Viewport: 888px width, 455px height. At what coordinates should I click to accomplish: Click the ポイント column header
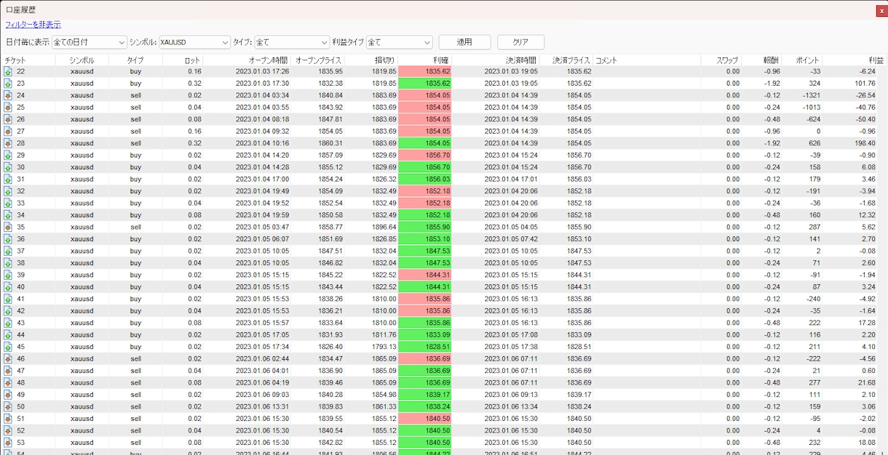808,60
